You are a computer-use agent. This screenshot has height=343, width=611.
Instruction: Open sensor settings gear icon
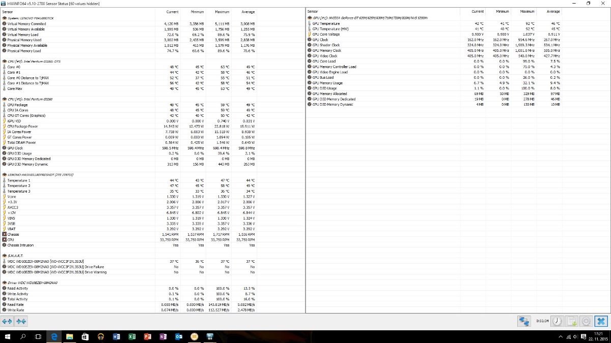click(586, 321)
